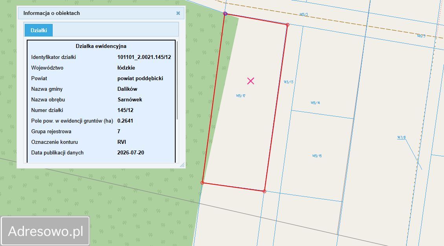Click map parcel label 145/12
The height and width of the screenshot is (246, 444).
tap(240, 95)
